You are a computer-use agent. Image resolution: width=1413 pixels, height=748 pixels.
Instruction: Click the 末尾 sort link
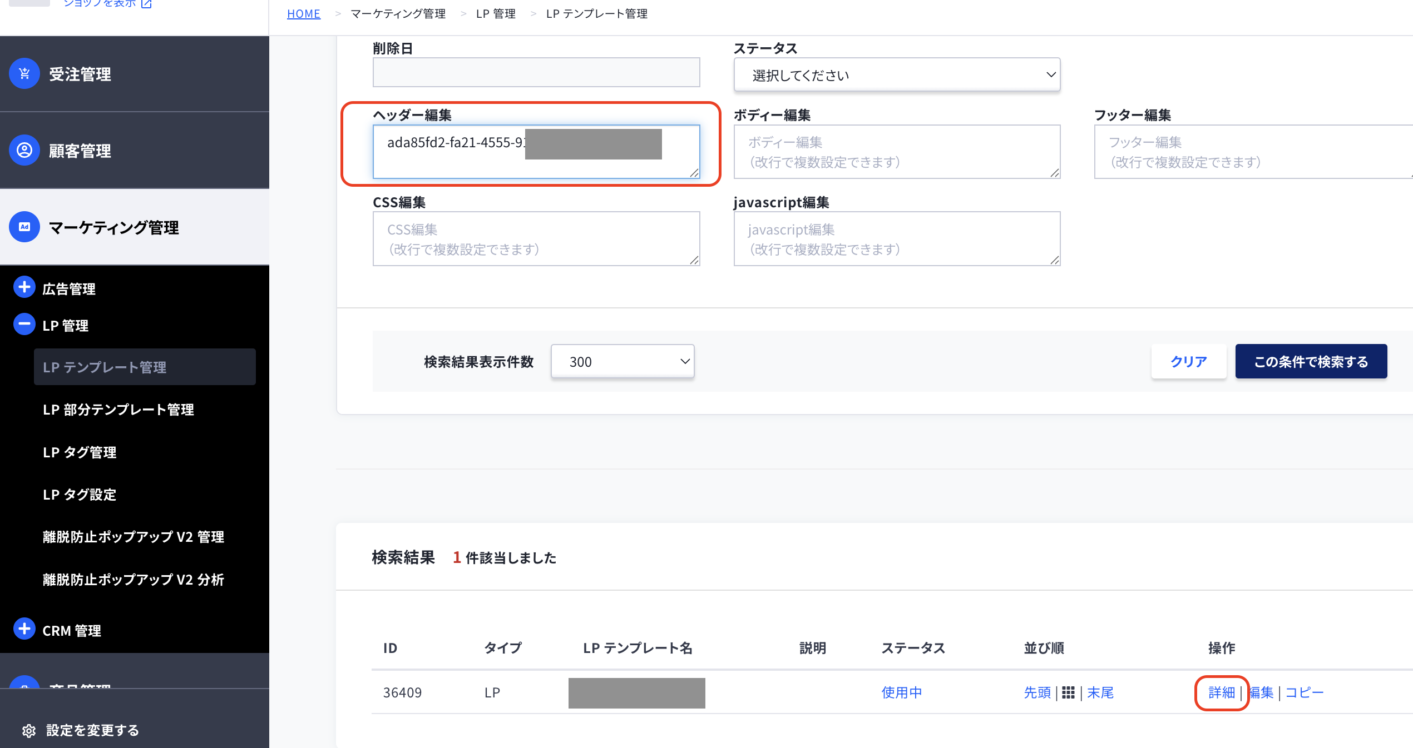coord(1100,692)
